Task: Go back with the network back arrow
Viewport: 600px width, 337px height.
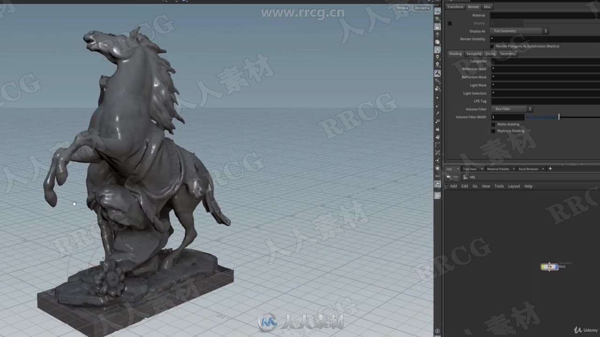Action: click(x=449, y=177)
